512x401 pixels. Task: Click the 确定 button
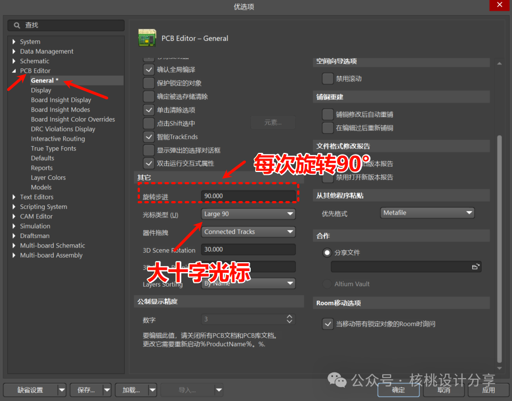pyautogui.click(x=398, y=390)
